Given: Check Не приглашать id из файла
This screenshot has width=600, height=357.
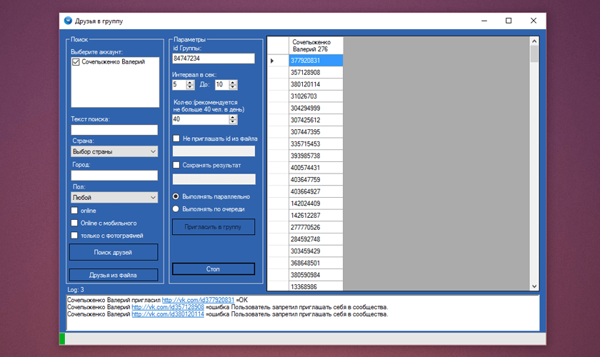Looking at the screenshot, I should (176, 139).
